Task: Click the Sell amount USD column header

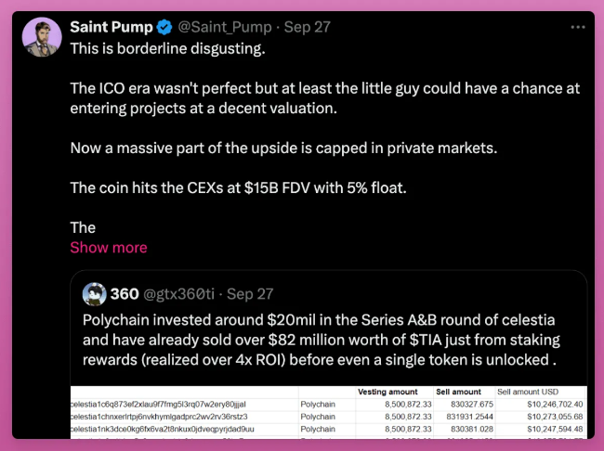Action: click(x=528, y=392)
